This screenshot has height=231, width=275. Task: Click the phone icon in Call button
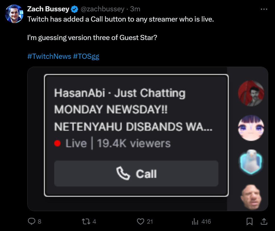point(123,173)
